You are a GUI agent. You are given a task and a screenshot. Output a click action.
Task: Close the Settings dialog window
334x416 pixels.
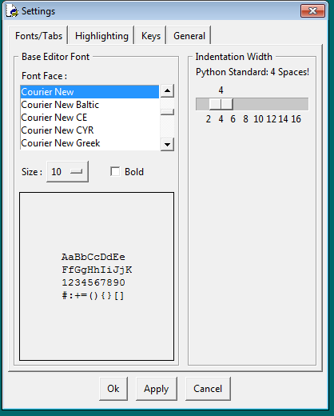pos(312,11)
